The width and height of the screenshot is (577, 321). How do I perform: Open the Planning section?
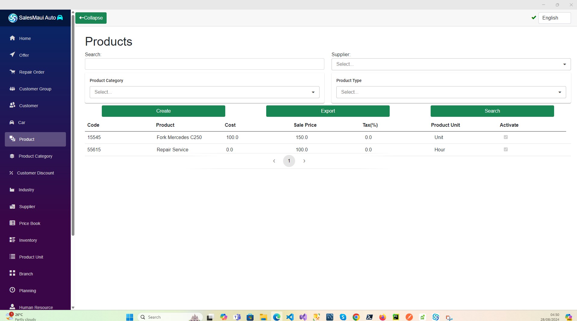(x=35, y=291)
